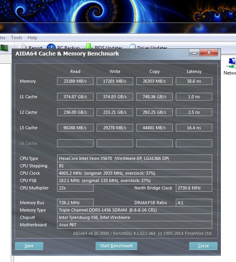Start Benchmark button

click(116, 246)
